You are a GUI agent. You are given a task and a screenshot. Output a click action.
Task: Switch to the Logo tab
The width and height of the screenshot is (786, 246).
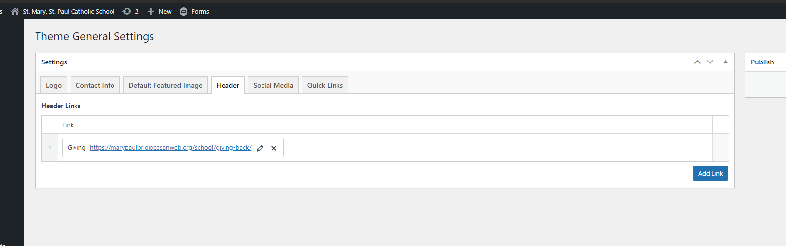click(x=54, y=85)
